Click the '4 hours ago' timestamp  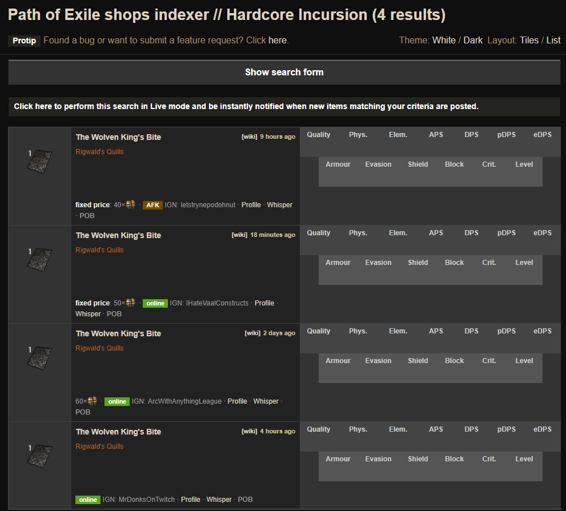[278, 431]
